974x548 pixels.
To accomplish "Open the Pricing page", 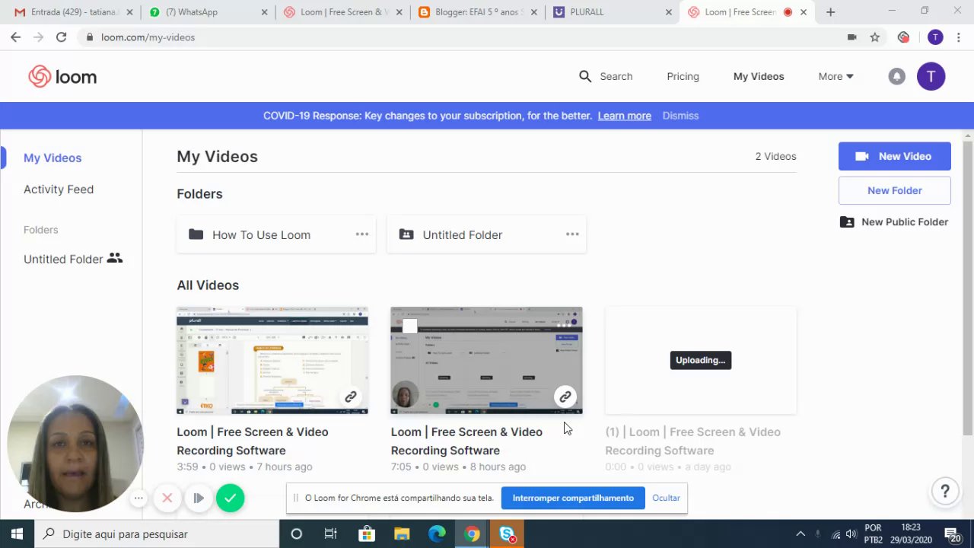I will pos(683,76).
